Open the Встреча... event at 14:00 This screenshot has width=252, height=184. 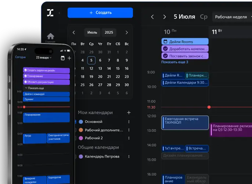click(197, 148)
